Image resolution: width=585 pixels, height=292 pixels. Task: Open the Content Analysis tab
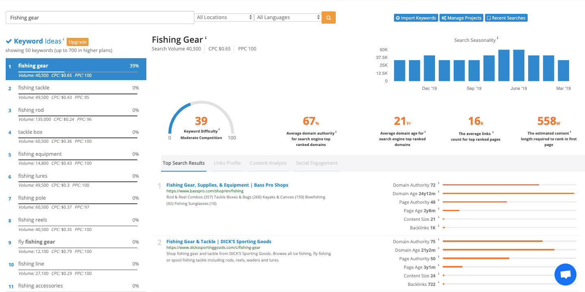(x=268, y=163)
